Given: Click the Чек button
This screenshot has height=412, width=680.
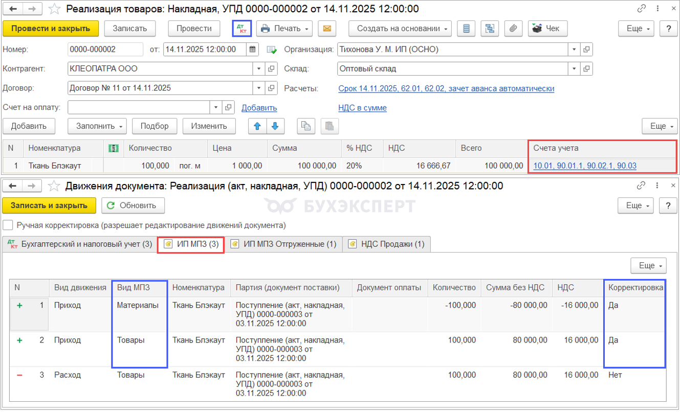Looking at the screenshot, I should pyautogui.click(x=547, y=29).
